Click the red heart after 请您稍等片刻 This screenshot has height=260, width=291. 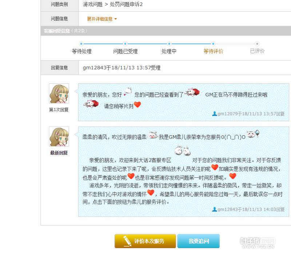(x=137, y=104)
